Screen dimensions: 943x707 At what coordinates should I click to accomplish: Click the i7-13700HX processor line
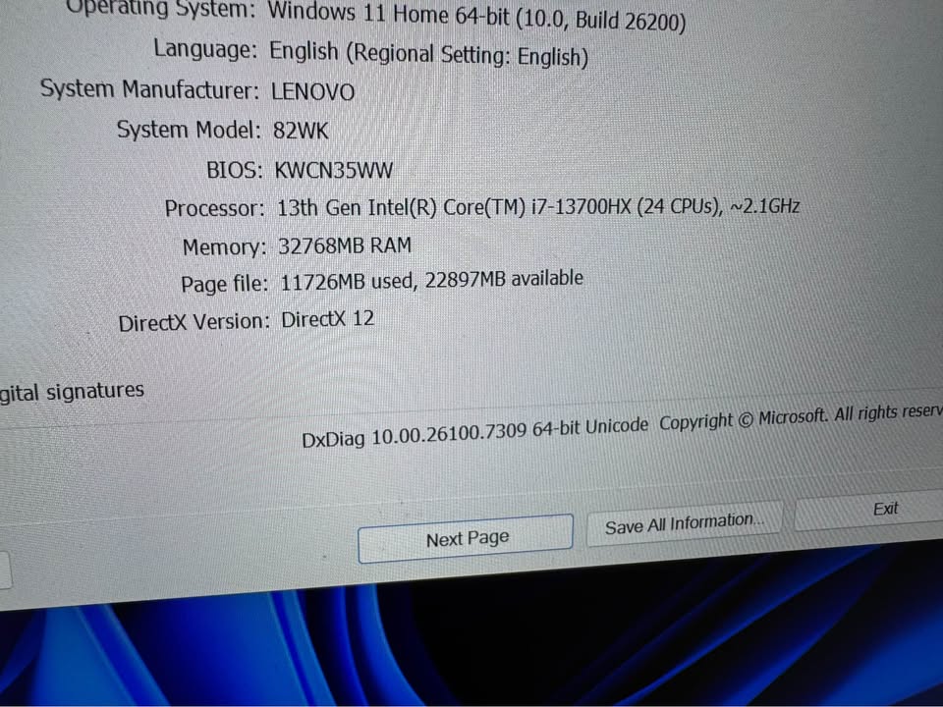tap(537, 206)
